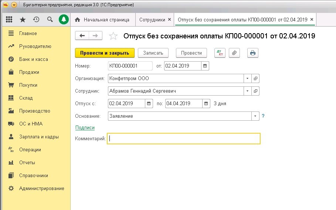Image resolution: width=336 pixels, height=210 pixels.
Task: Open the sections menu grid icon
Action: pyautogui.click(x=9, y=20)
